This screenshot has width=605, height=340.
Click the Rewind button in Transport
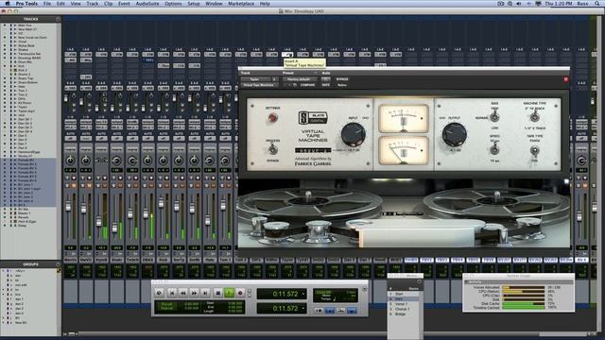[x=182, y=294]
